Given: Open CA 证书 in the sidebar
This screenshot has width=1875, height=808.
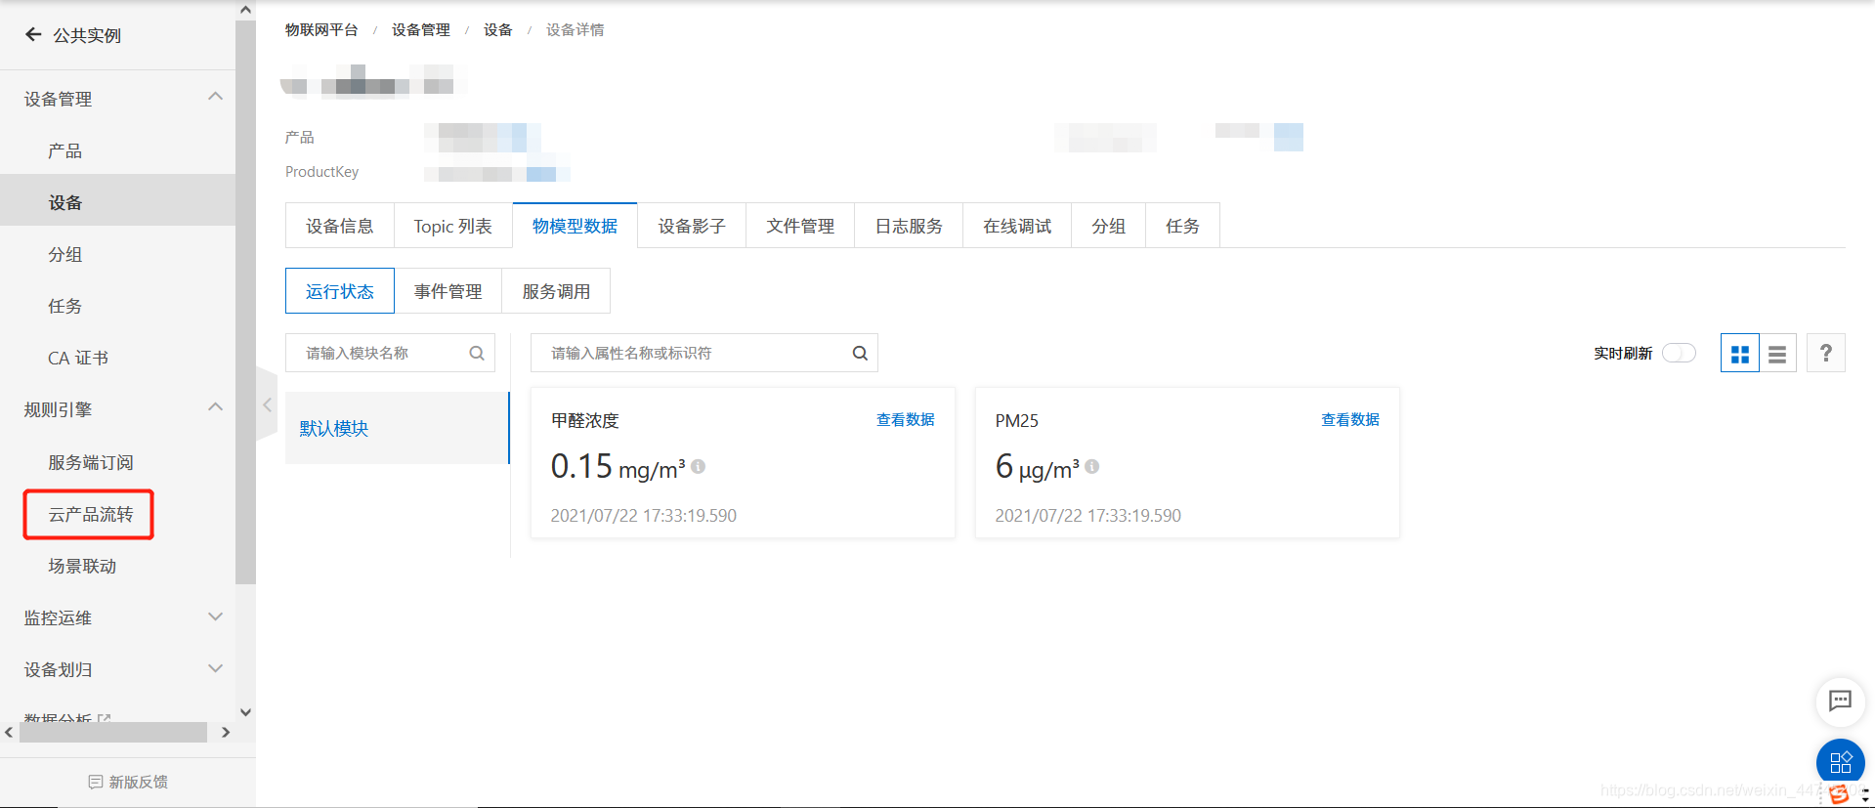Looking at the screenshot, I should (117, 358).
